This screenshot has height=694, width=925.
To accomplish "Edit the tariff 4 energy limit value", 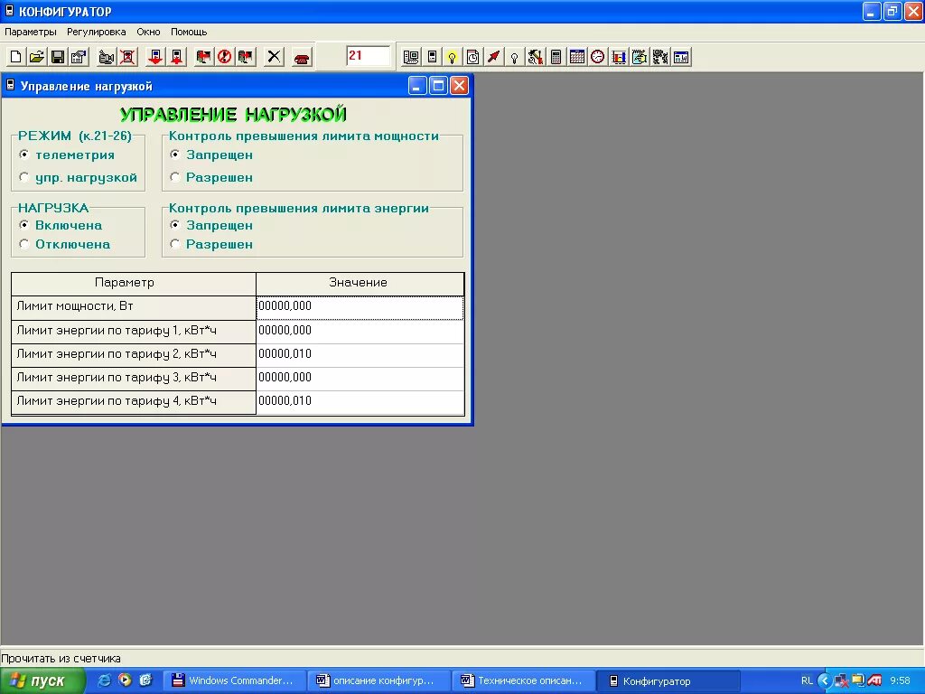I will [x=360, y=402].
